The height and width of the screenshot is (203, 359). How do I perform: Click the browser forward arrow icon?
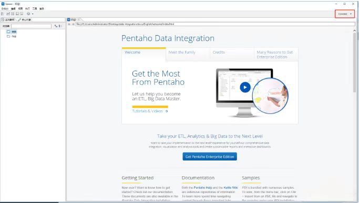coord(73,24)
